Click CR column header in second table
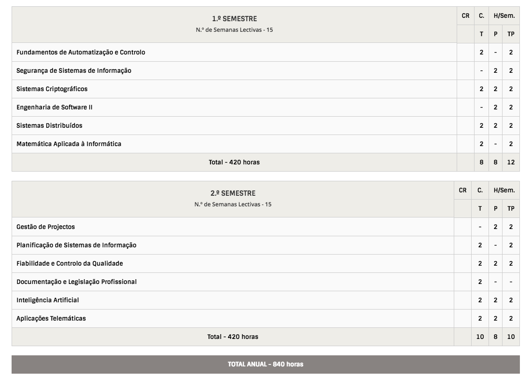 462,190
